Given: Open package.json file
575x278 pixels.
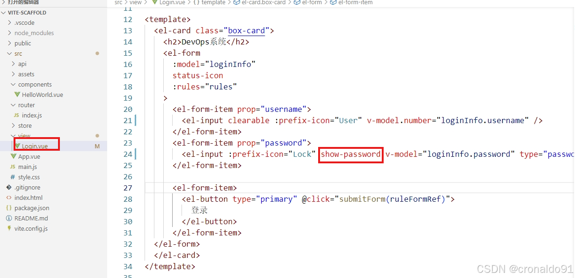Looking at the screenshot, I should click(32, 208).
